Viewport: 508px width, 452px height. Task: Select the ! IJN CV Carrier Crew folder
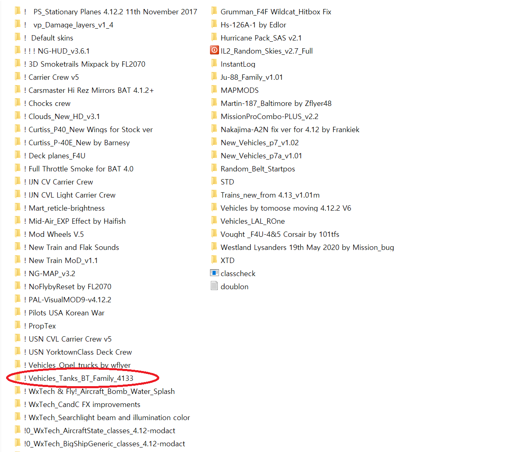point(59,182)
